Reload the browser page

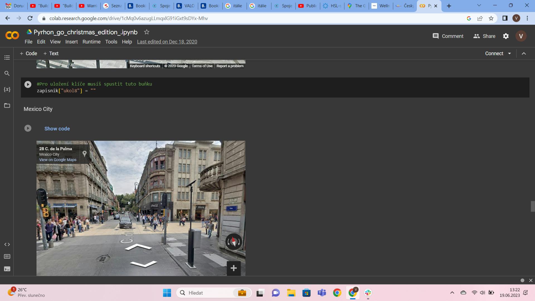click(30, 18)
